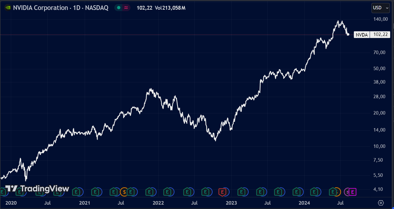
Task: Click the red E earnings marker
Action: pyautogui.click(x=223, y=192)
